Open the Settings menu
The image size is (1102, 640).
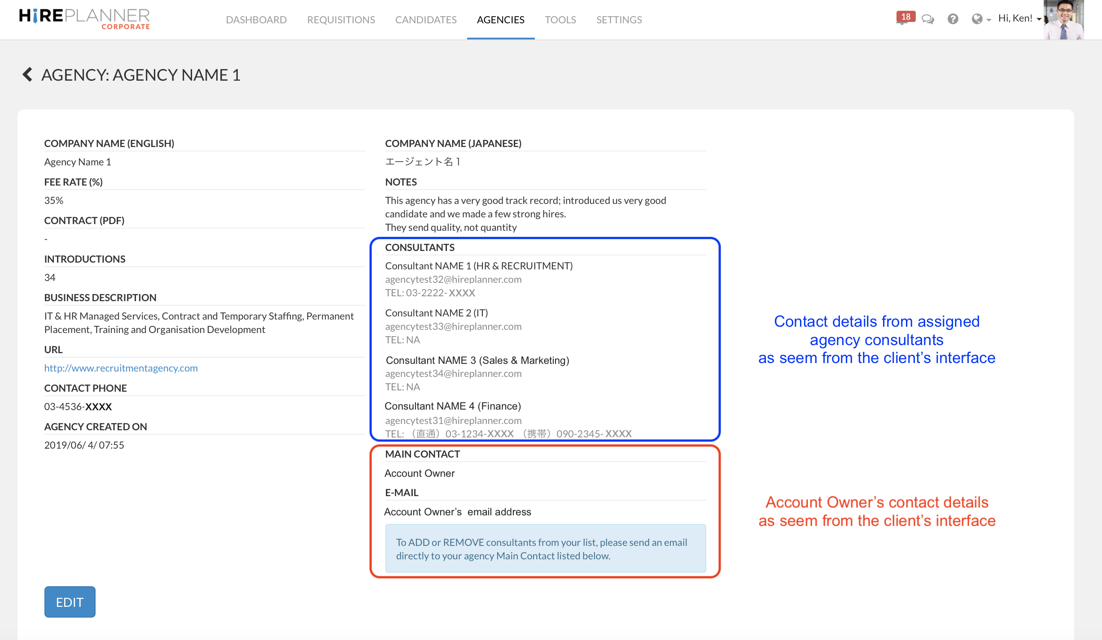(x=619, y=20)
